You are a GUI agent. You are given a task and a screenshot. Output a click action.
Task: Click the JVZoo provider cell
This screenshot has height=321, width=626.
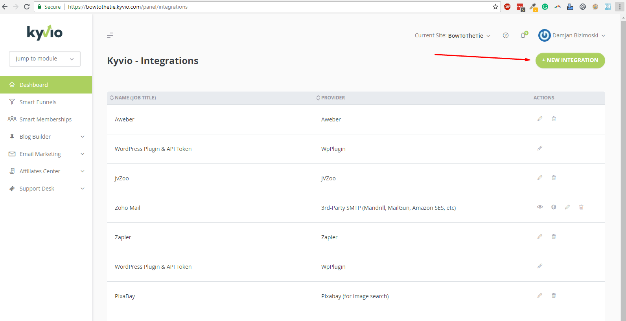point(328,178)
